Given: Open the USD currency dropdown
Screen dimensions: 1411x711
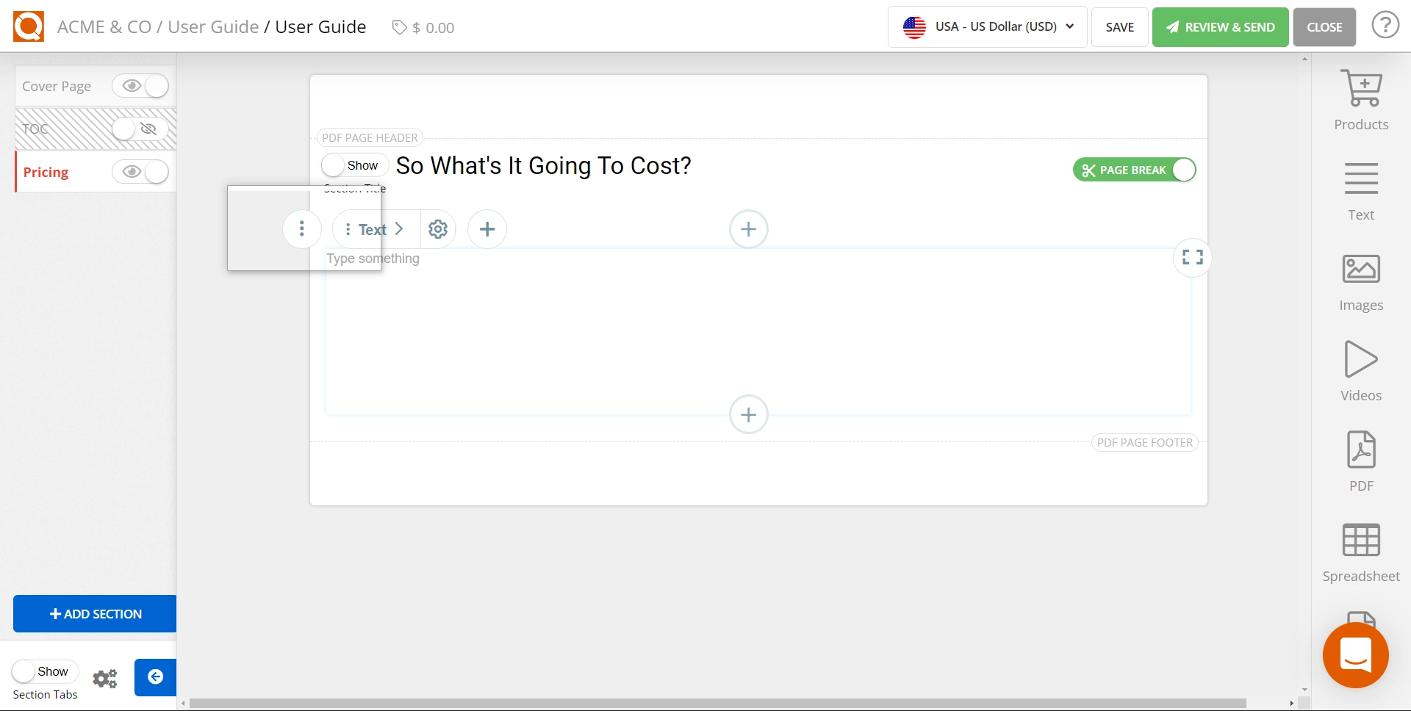Looking at the screenshot, I should (x=987, y=27).
